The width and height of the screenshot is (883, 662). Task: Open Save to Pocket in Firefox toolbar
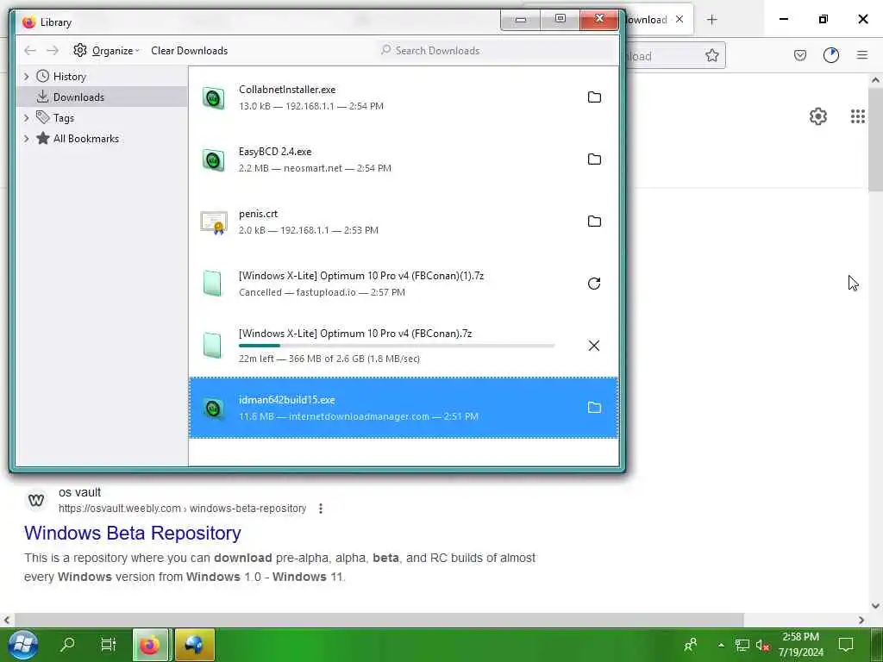(x=800, y=55)
